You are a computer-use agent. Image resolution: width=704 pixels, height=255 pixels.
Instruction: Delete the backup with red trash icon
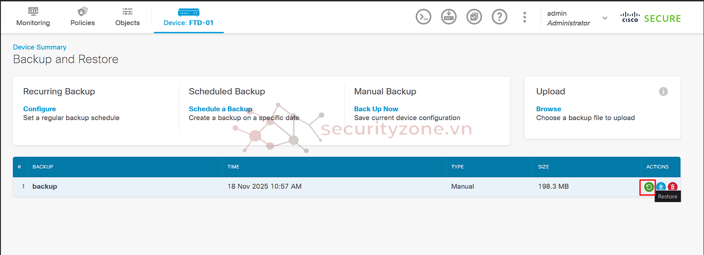click(672, 187)
